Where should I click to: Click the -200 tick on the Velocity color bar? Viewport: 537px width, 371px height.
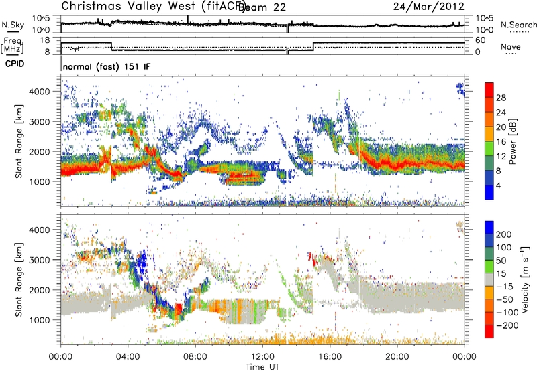[x=507, y=325]
